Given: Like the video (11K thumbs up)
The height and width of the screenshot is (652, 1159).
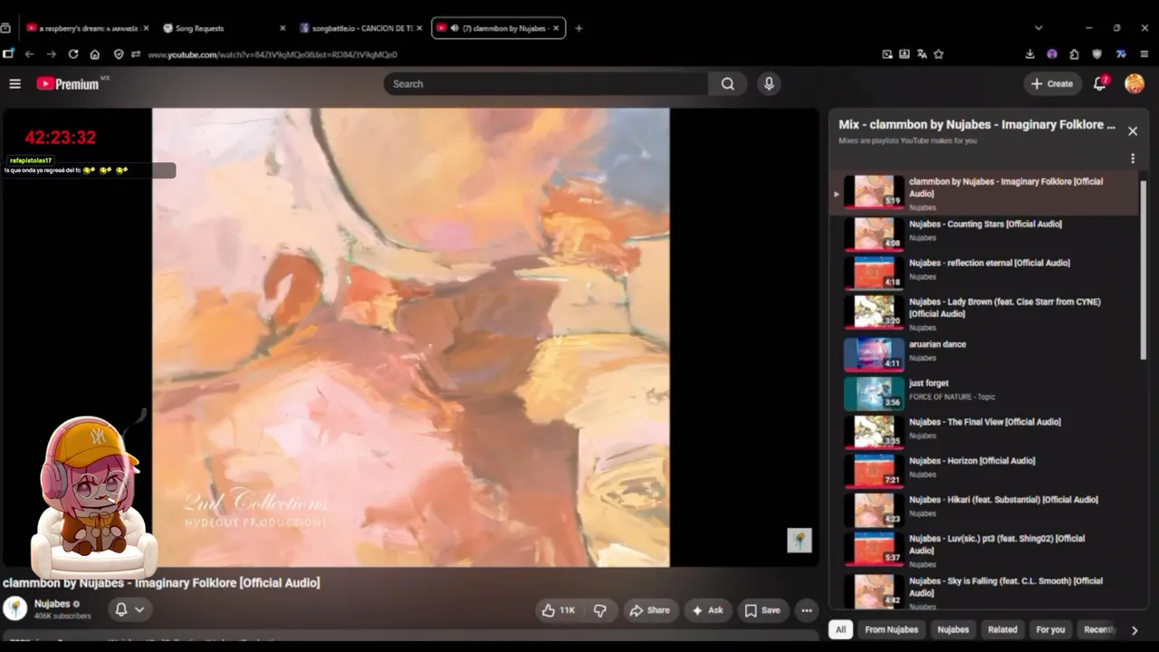Looking at the screenshot, I should 558,610.
